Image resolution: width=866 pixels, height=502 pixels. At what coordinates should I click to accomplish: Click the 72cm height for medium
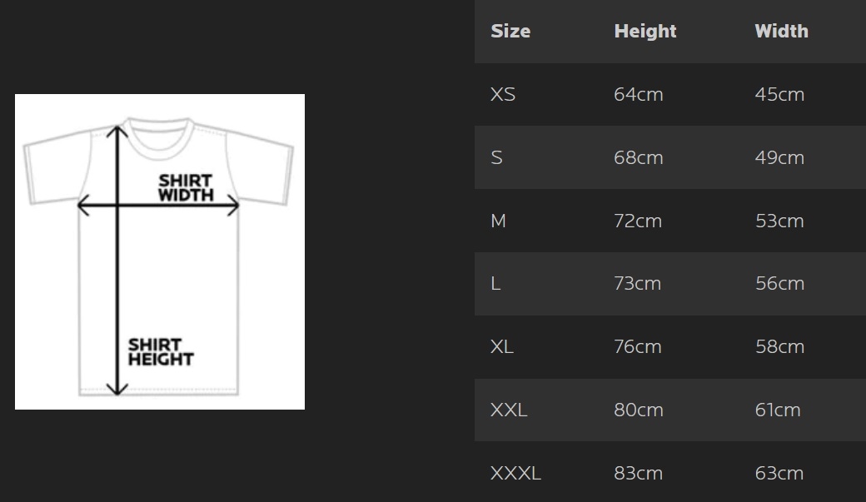click(x=638, y=221)
